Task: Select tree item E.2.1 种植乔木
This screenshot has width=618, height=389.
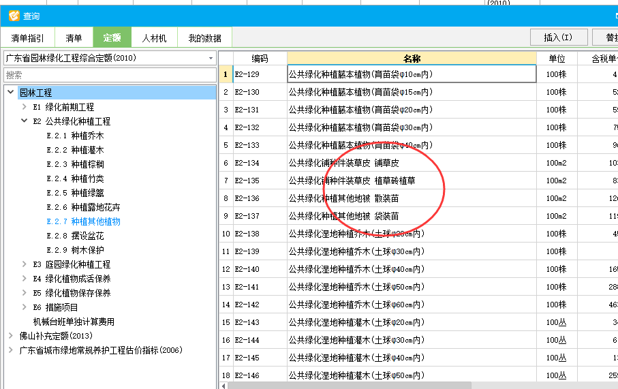Action: pyautogui.click(x=75, y=136)
